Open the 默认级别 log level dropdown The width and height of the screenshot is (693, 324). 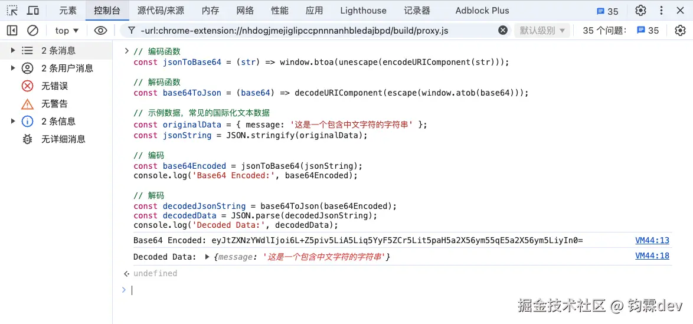click(542, 31)
